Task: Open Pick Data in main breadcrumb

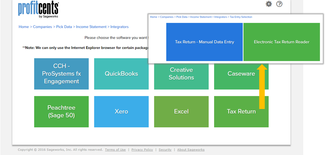Action: point(64,27)
